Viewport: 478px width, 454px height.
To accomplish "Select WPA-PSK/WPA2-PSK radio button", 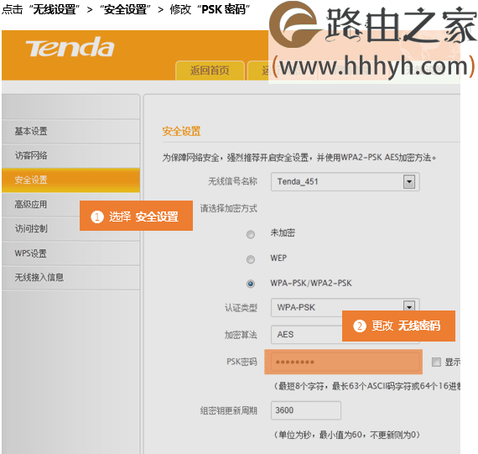I will point(251,284).
